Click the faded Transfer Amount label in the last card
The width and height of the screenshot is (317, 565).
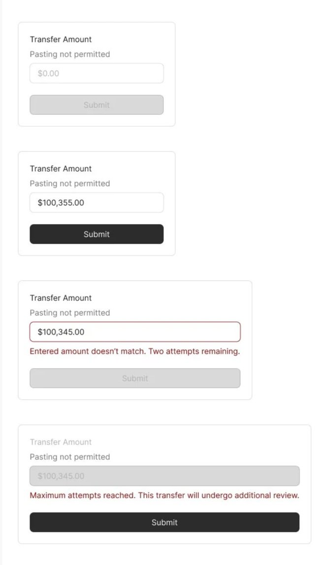pos(61,442)
